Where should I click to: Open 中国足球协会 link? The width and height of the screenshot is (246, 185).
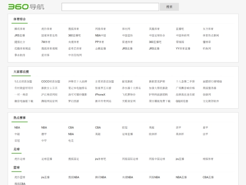(157, 36)
